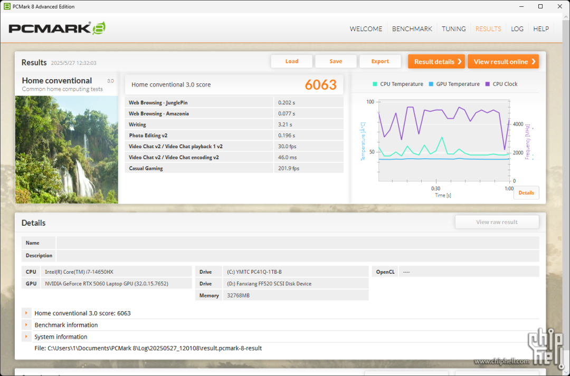Open the HELP tab
The image size is (570, 376).
541,28
